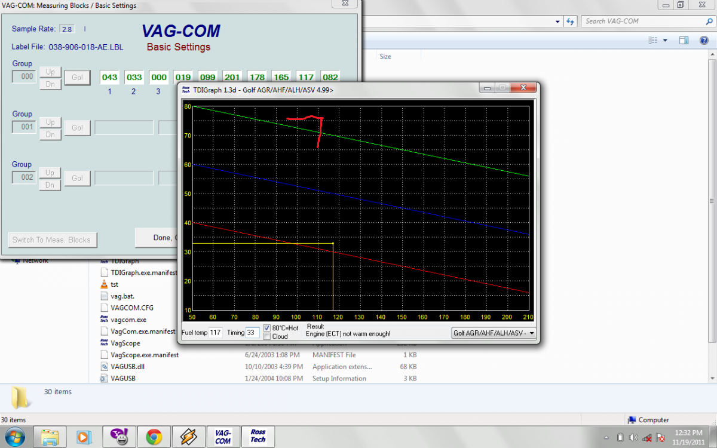Click the Size column header
717x448 pixels.
tap(385, 56)
